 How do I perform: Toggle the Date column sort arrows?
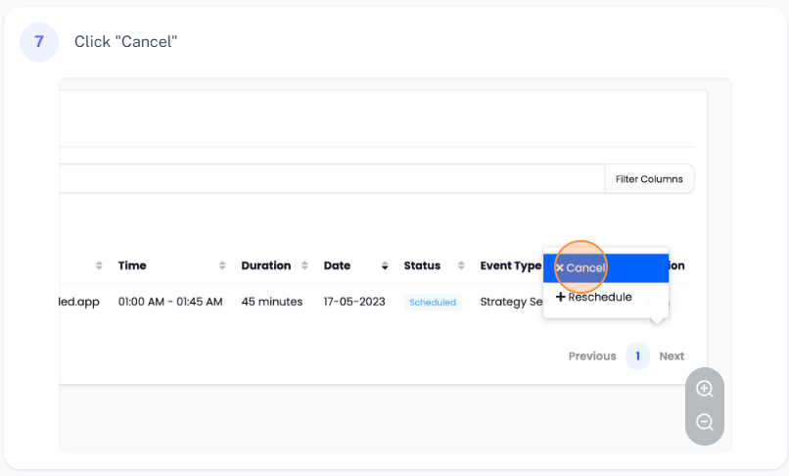point(384,266)
